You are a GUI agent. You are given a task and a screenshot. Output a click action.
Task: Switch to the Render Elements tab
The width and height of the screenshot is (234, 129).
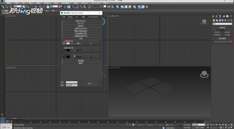click(x=93, y=17)
